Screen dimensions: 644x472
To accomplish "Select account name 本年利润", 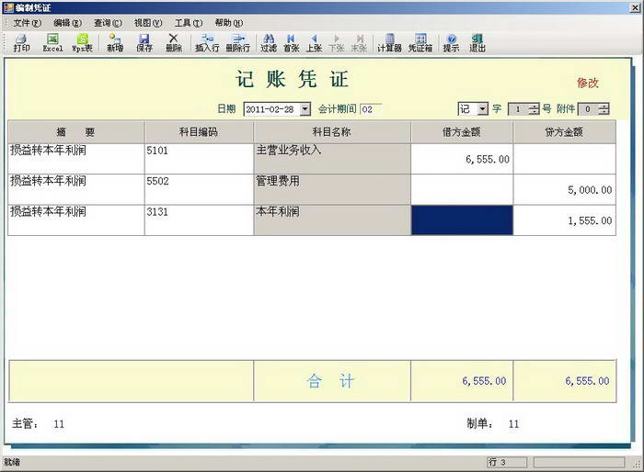I will pyautogui.click(x=332, y=220).
